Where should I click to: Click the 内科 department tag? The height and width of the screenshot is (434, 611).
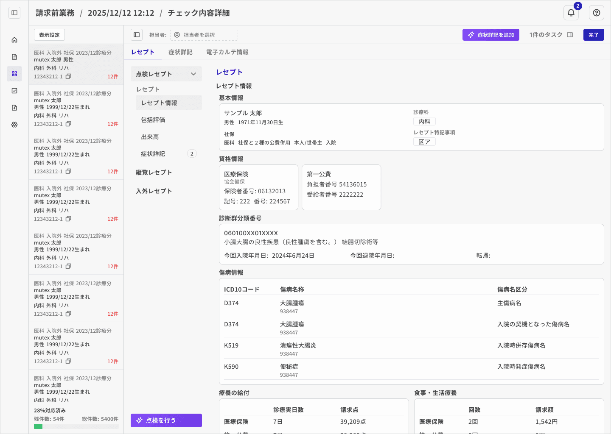(x=424, y=121)
